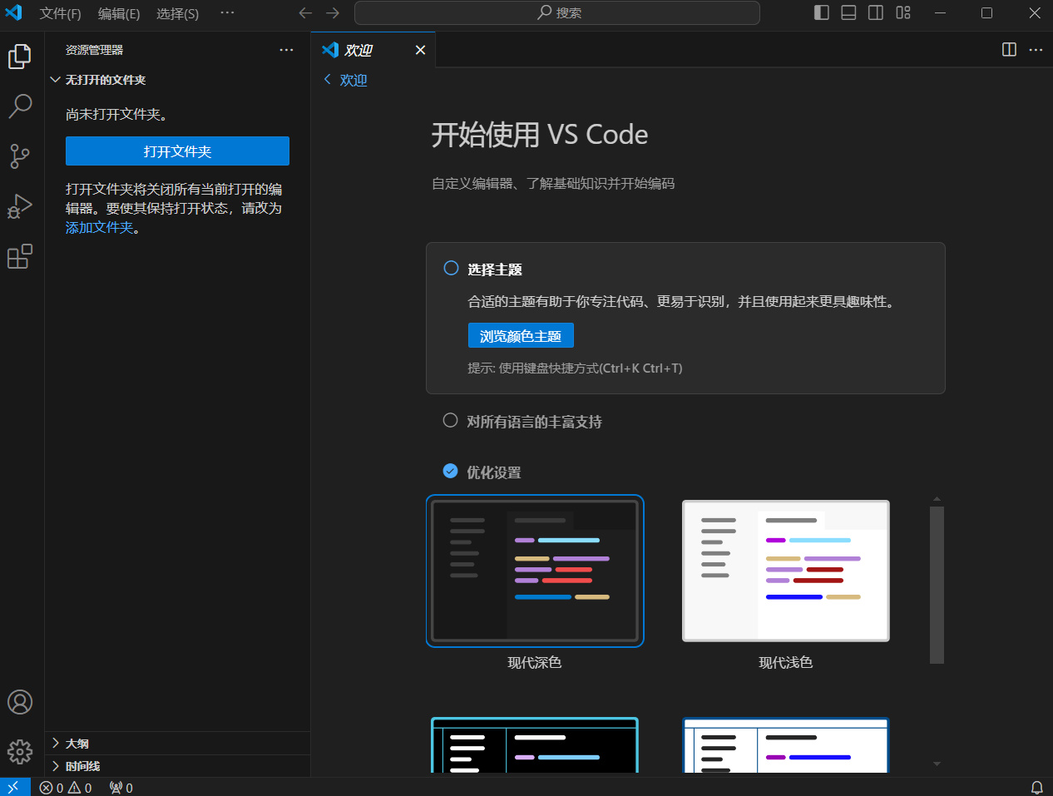This screenshot has height=796, width=1053.
Task: Open the Extensions view icon
Action: 20,256
